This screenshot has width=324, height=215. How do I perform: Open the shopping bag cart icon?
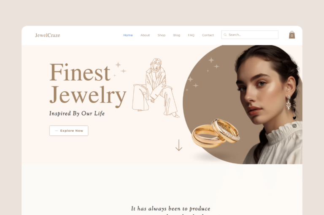coord(292,35)
